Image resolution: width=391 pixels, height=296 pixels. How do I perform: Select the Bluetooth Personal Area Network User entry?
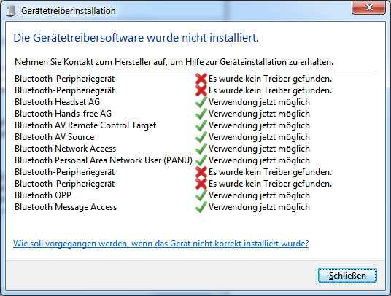[x=104, y=160]
